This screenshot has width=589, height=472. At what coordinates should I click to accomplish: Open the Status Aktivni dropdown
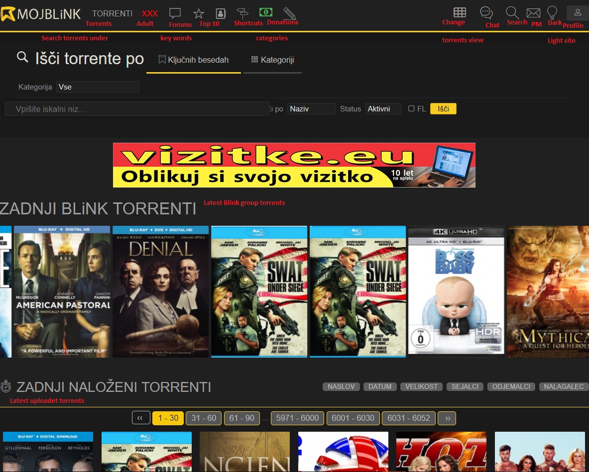383,109
